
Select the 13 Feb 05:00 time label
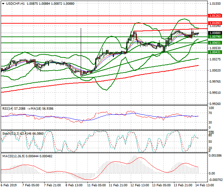click(161, 185)
